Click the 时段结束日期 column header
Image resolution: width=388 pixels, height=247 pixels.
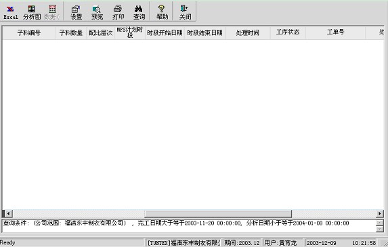(205, 33)
